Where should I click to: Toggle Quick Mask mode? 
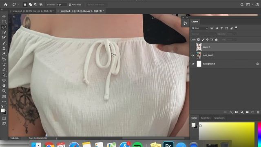tap(4, 118)
